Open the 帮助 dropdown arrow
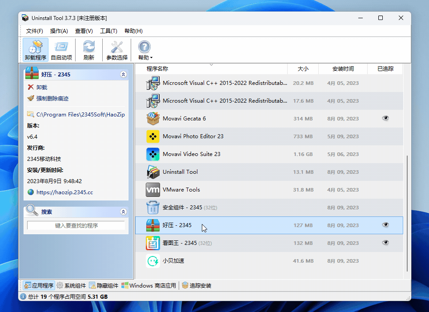429x312 pixels. click(150, 57)
